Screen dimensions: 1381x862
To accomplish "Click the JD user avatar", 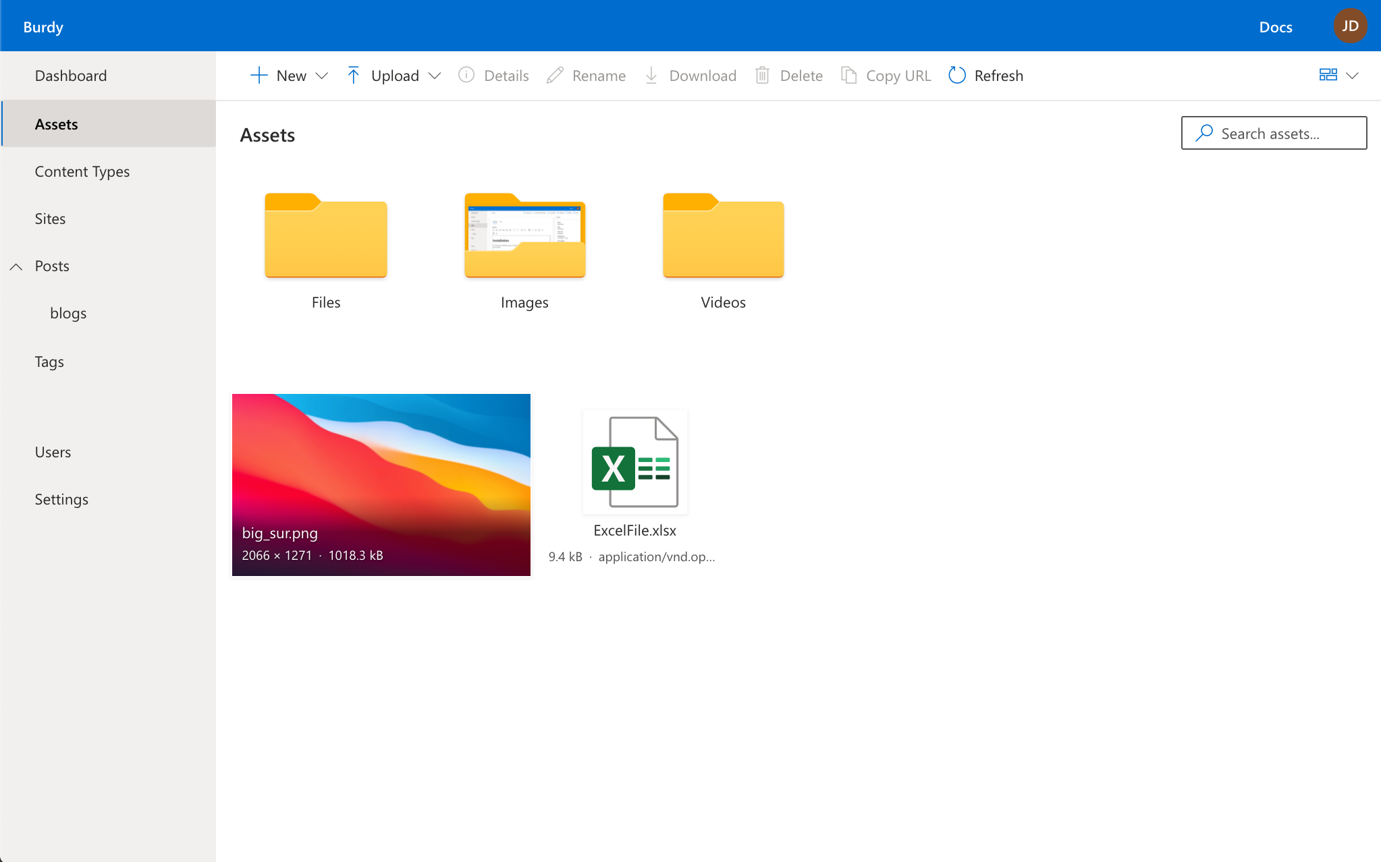I will click(1350, 26).
